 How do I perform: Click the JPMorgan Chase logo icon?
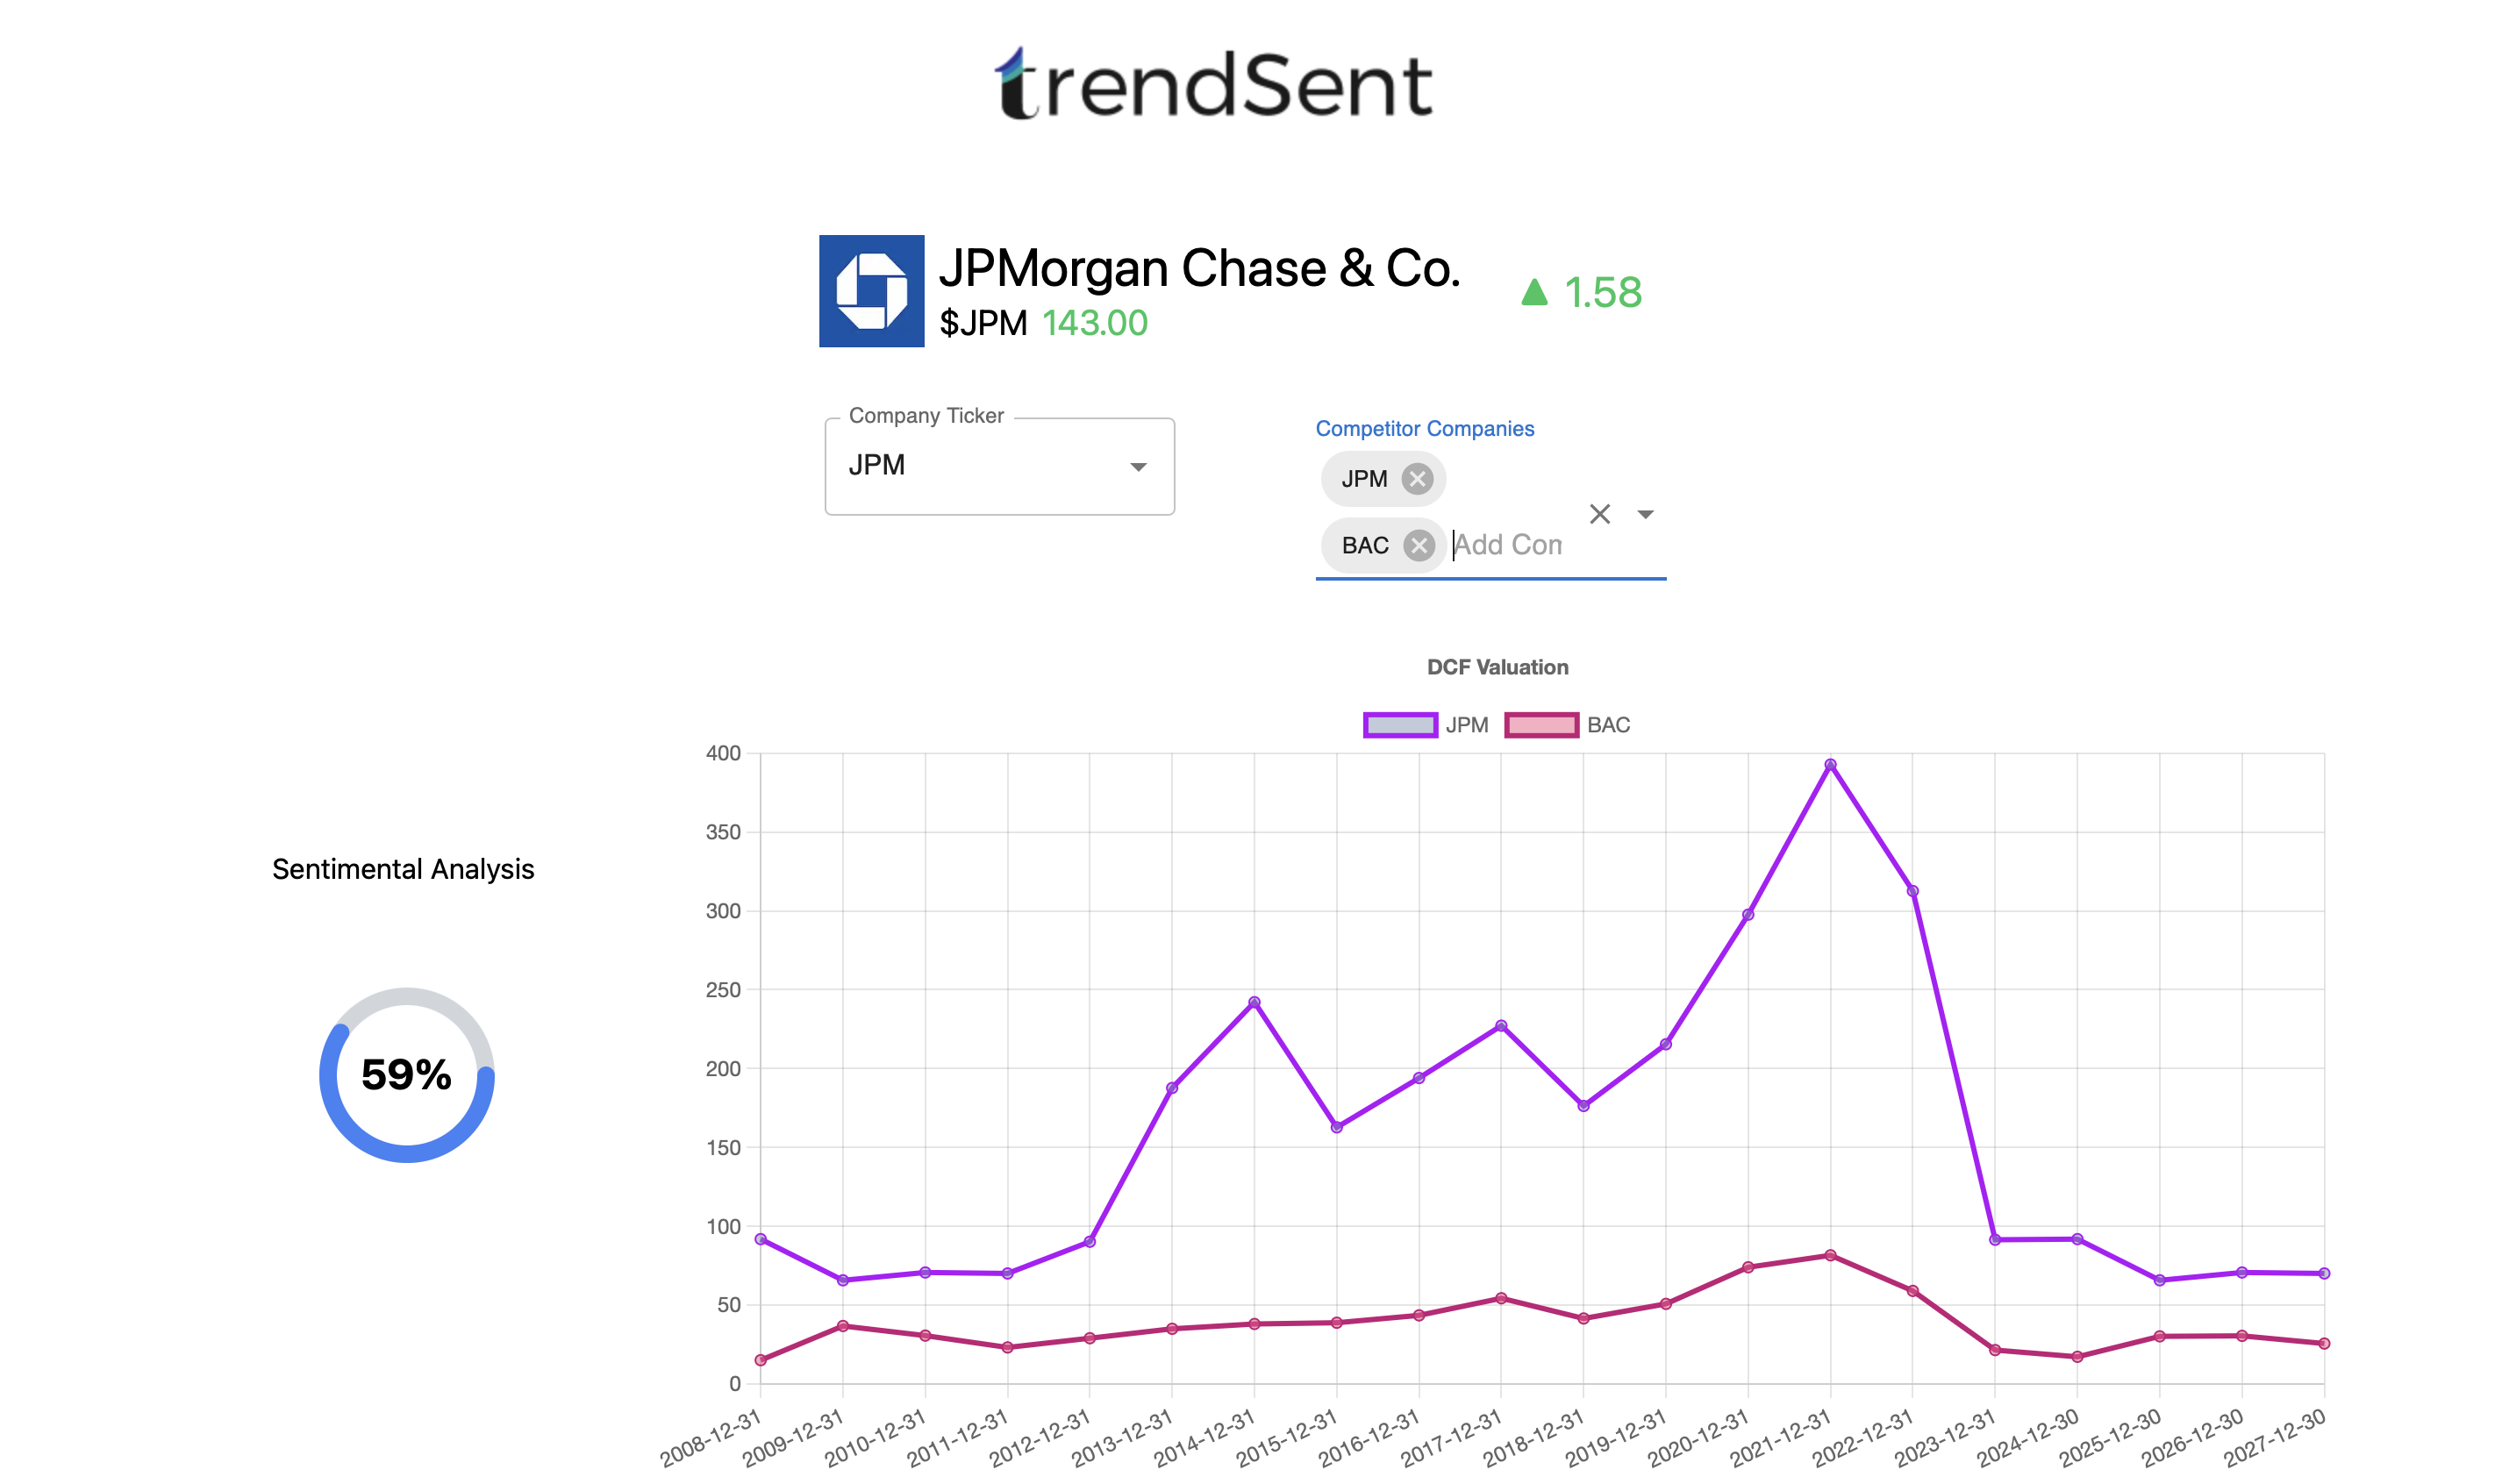click(x=871, y=291)
